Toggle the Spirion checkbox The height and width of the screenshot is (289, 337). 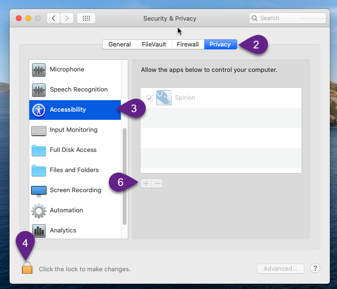(150, 98)
